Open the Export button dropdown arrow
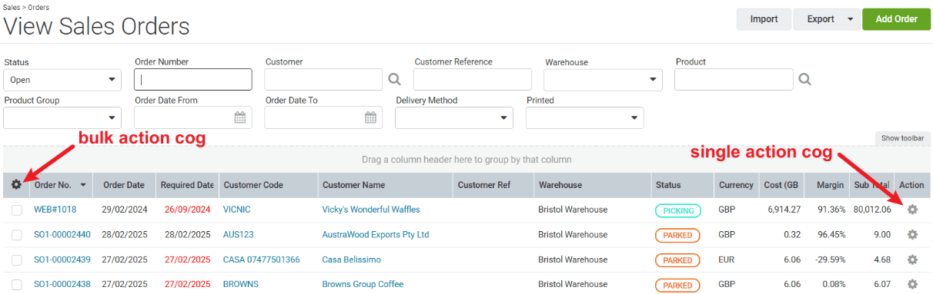Screen dimensions: 933x294 coord(850,19)
